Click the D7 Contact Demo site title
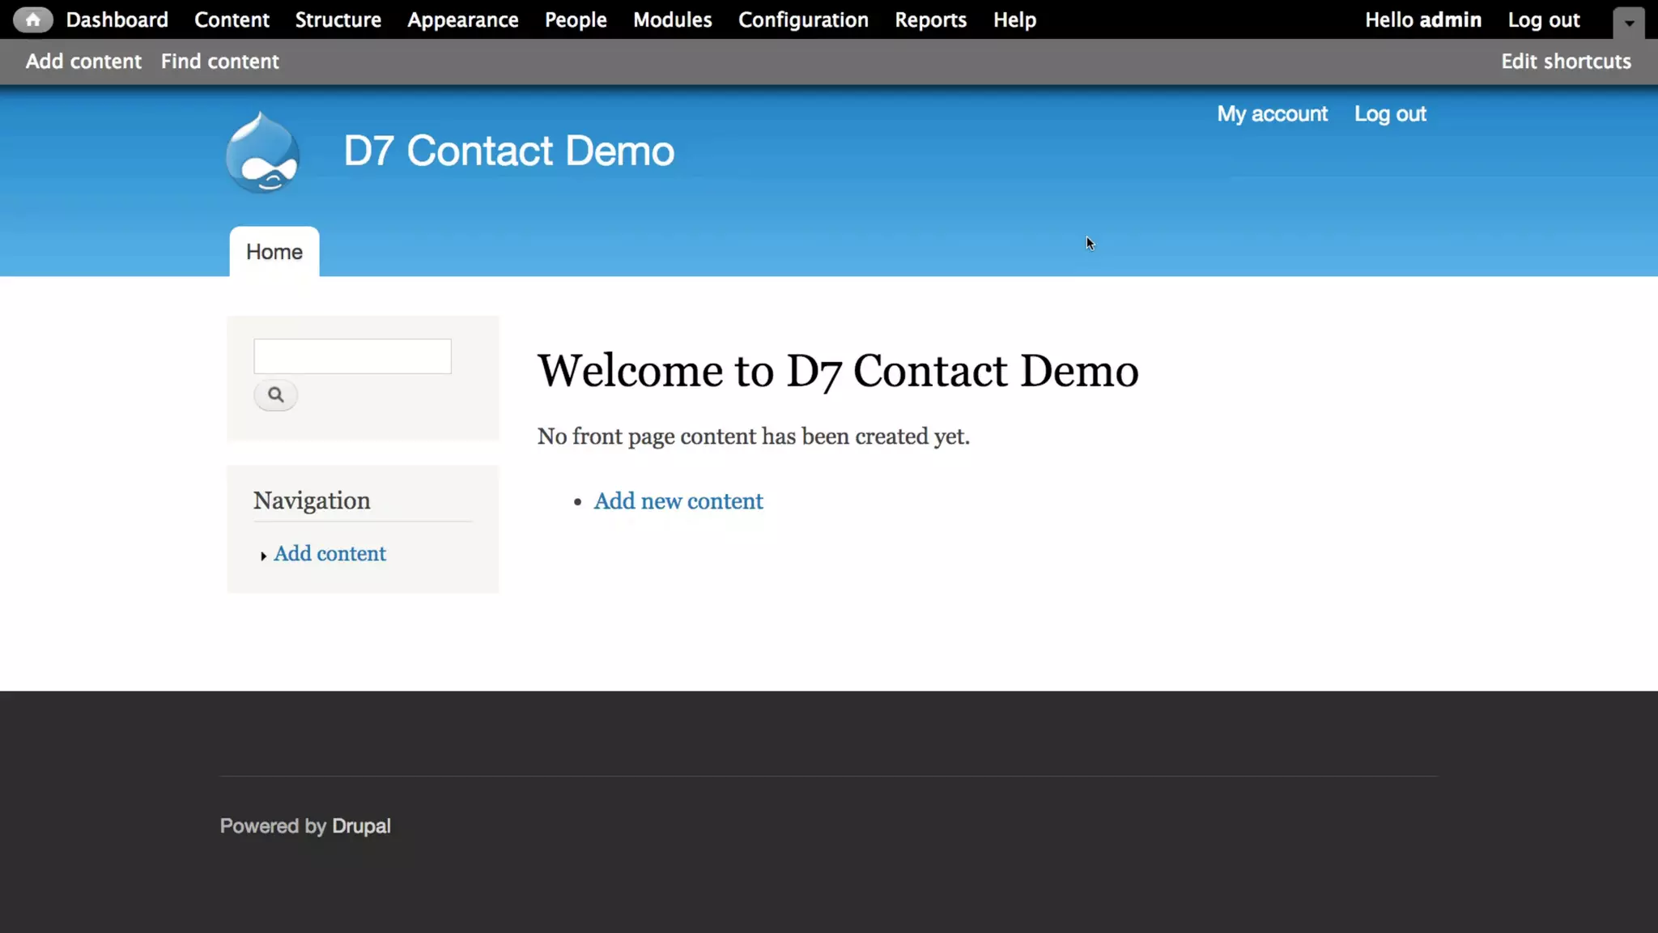The height and width of the screenshot is (933, 1658). pos(509,151)
